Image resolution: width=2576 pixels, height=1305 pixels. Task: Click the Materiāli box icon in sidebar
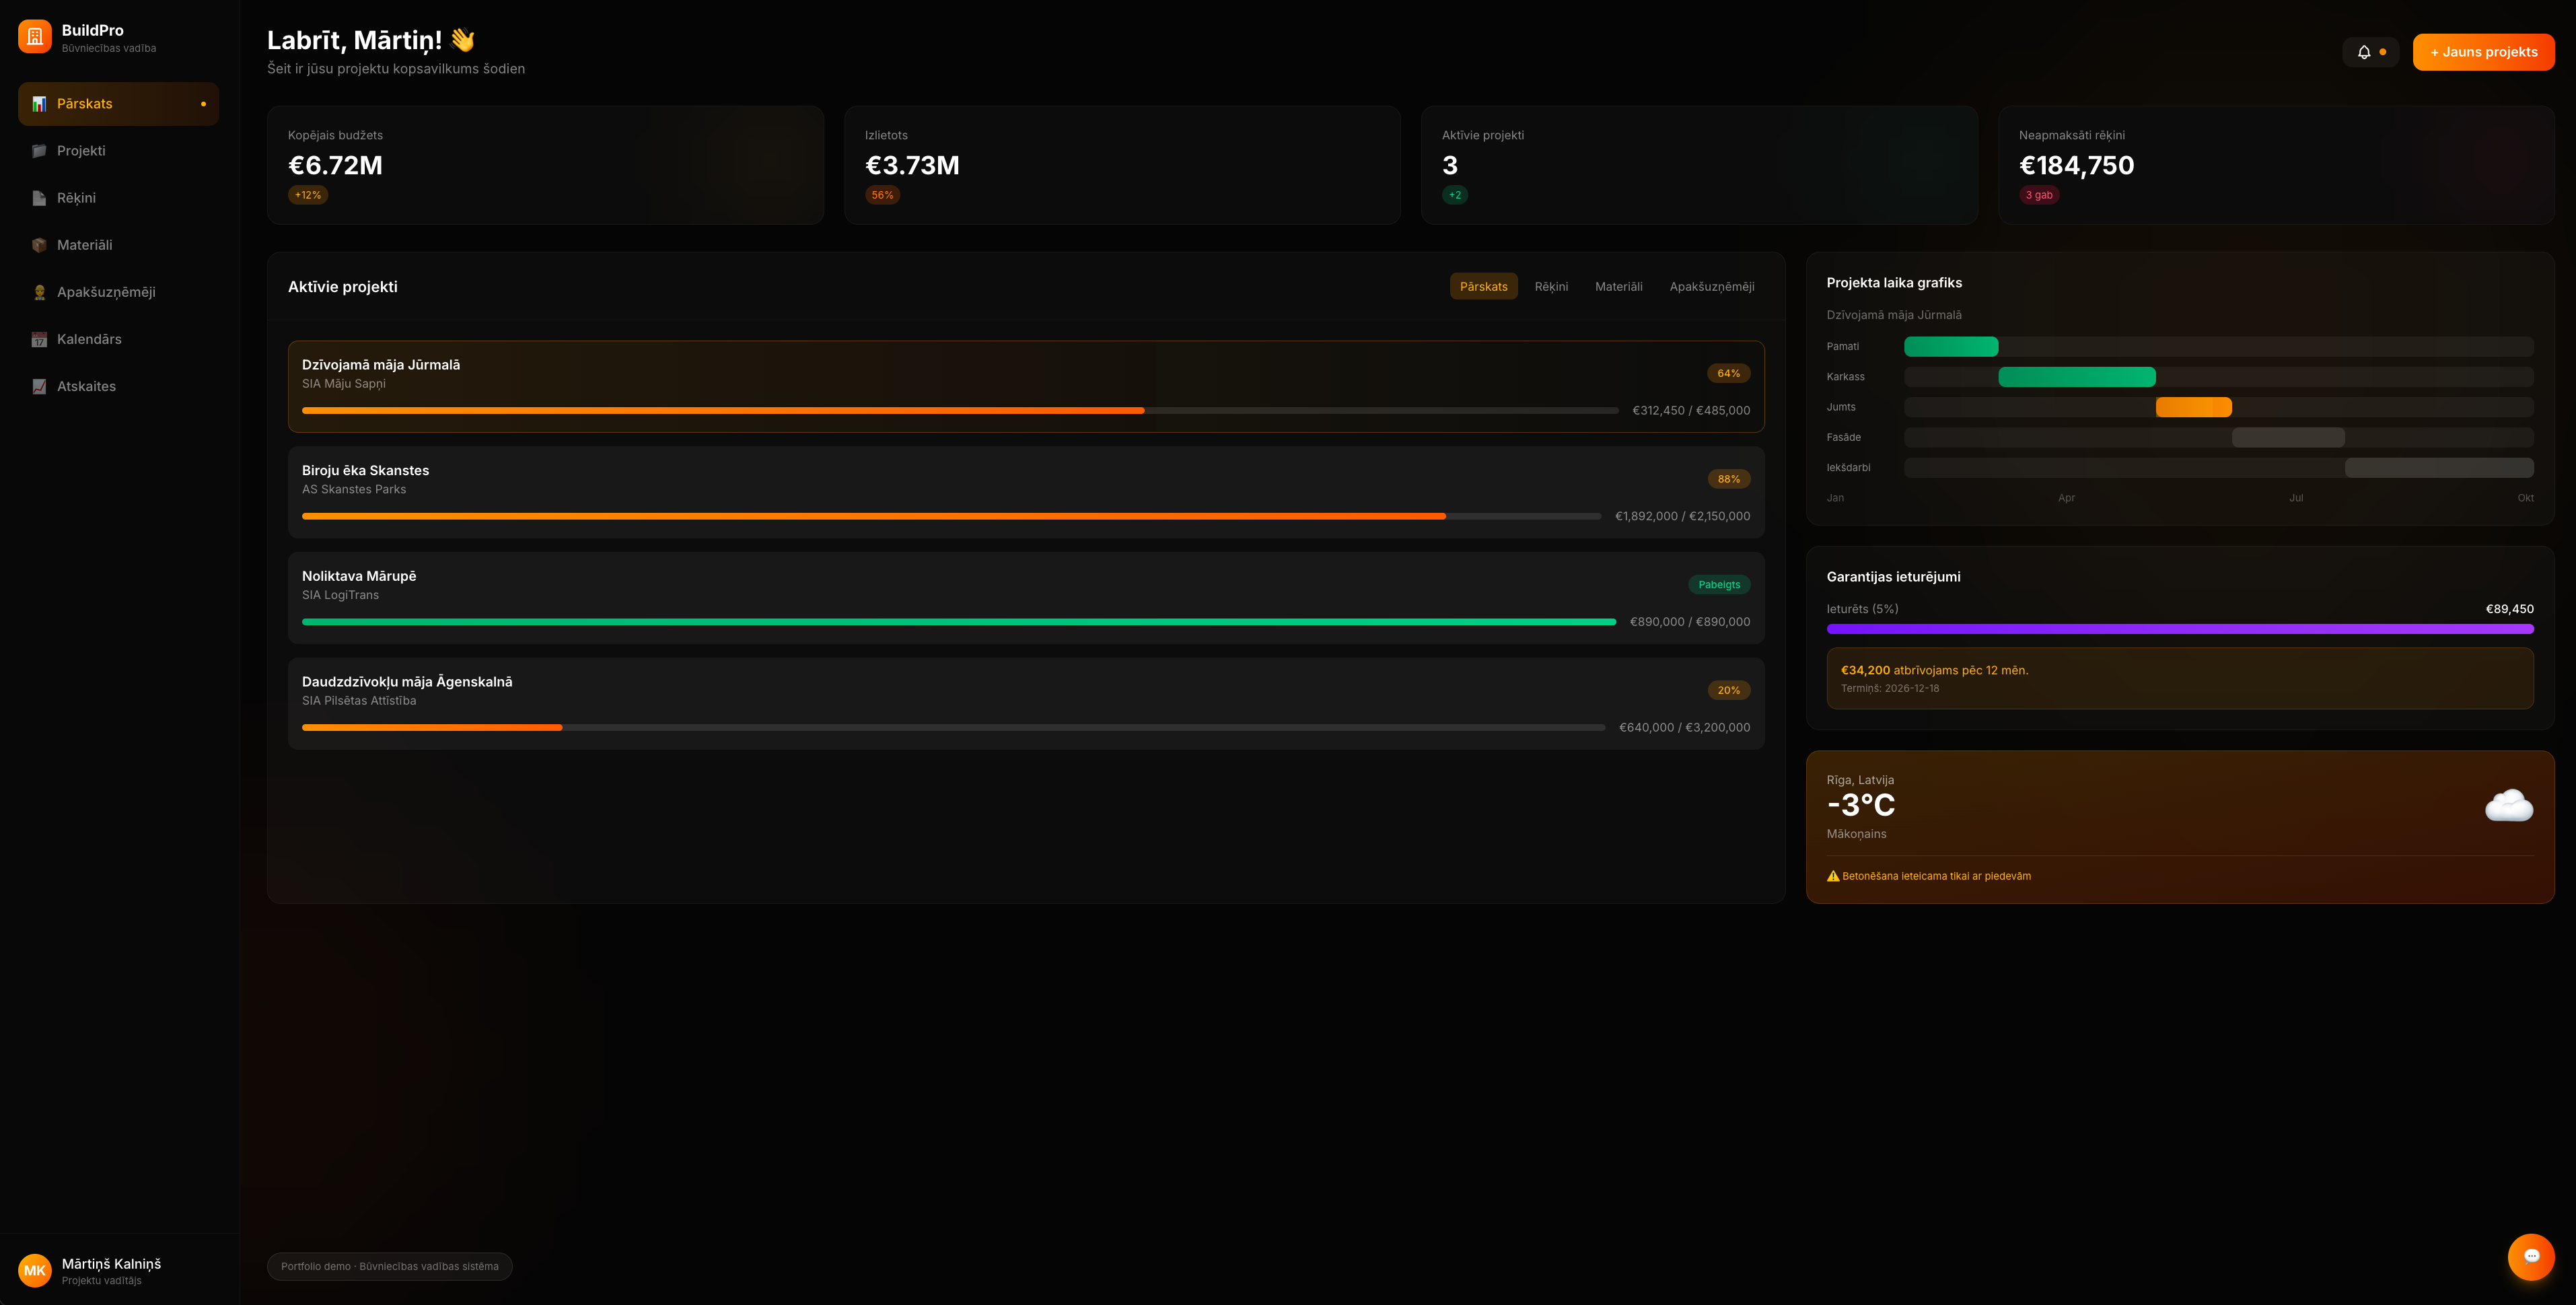[39, 245]
